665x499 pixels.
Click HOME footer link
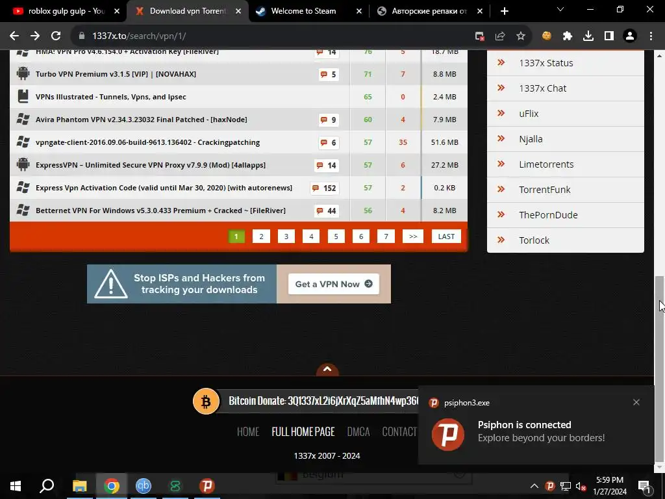248,432
